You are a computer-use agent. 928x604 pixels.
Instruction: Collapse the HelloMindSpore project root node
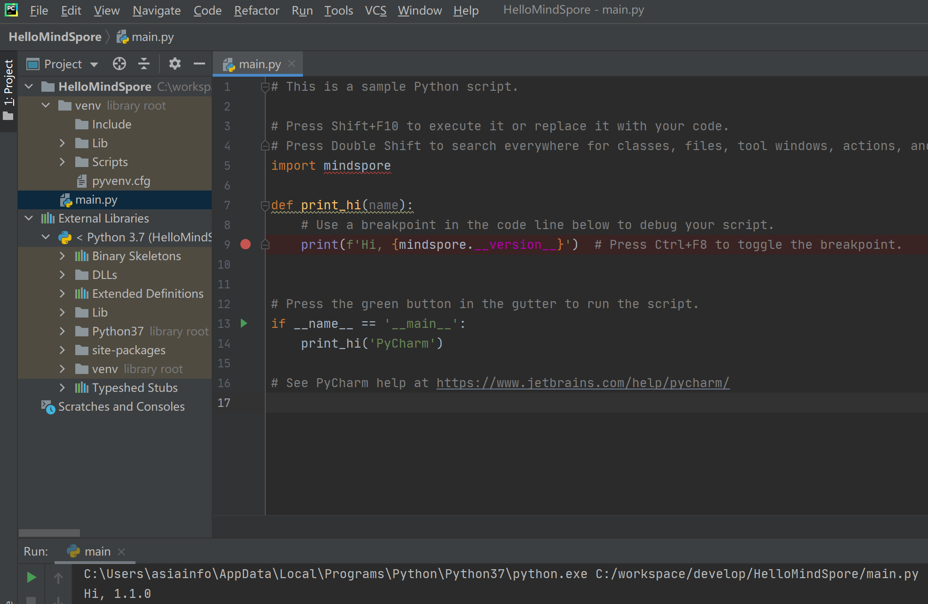pyautogui.click(x=29, y=87)
